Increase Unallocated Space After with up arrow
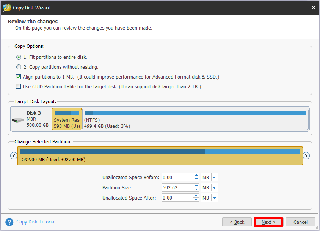 pos(196,196)
